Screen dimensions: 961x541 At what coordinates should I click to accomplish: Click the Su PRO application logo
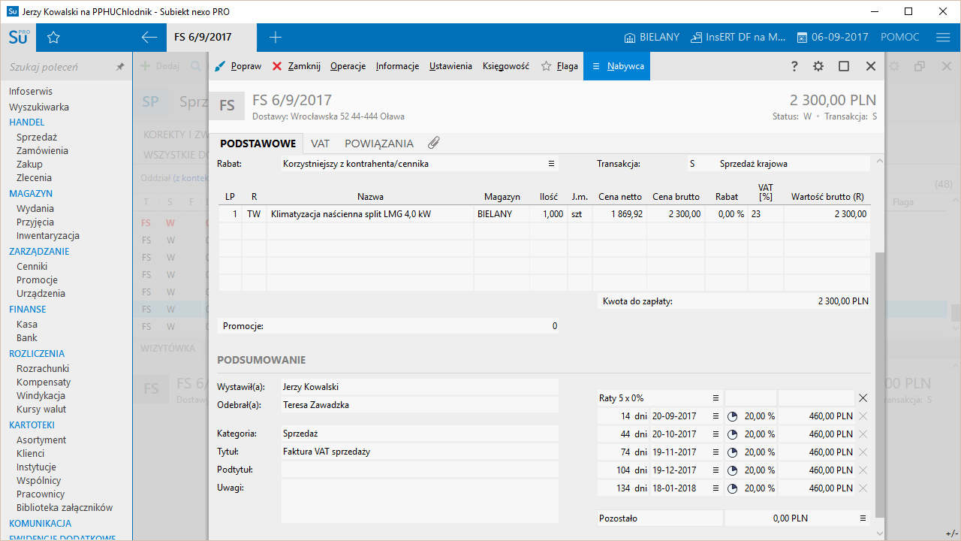(x=19, y=37)
